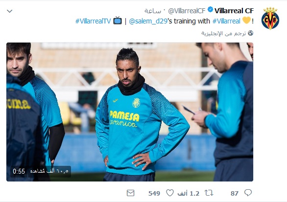Click the blue verified badge
This screenshot has height=202, width=287.
210,9
